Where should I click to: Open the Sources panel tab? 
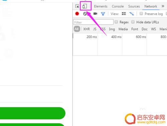pos(134,6)
